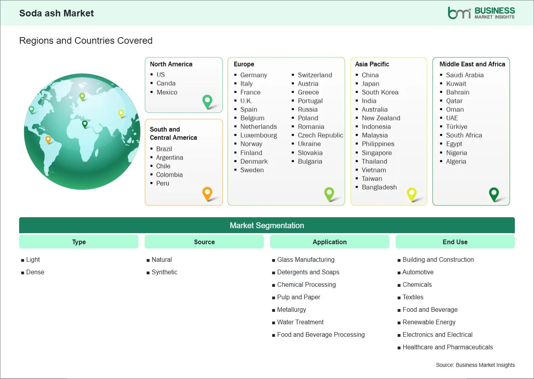Click Colombia in the country list

pyautogui.click(x=169, y=175)
